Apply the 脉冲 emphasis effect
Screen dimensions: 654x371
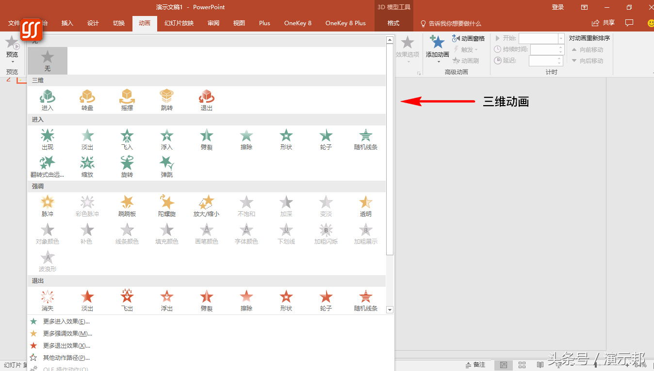click(48, 206)
